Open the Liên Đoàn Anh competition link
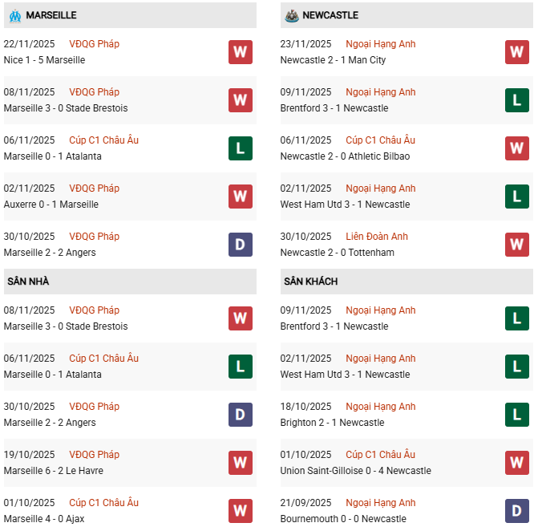Viewport: 534px width, 531px height. pos(377,237)
